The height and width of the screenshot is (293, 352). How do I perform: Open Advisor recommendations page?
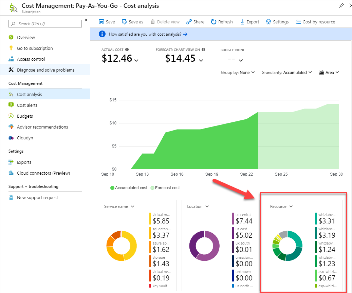42,127
